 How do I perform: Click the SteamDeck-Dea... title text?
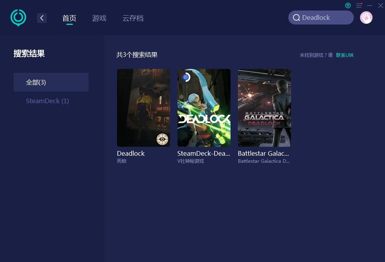(x=204, y=153)
